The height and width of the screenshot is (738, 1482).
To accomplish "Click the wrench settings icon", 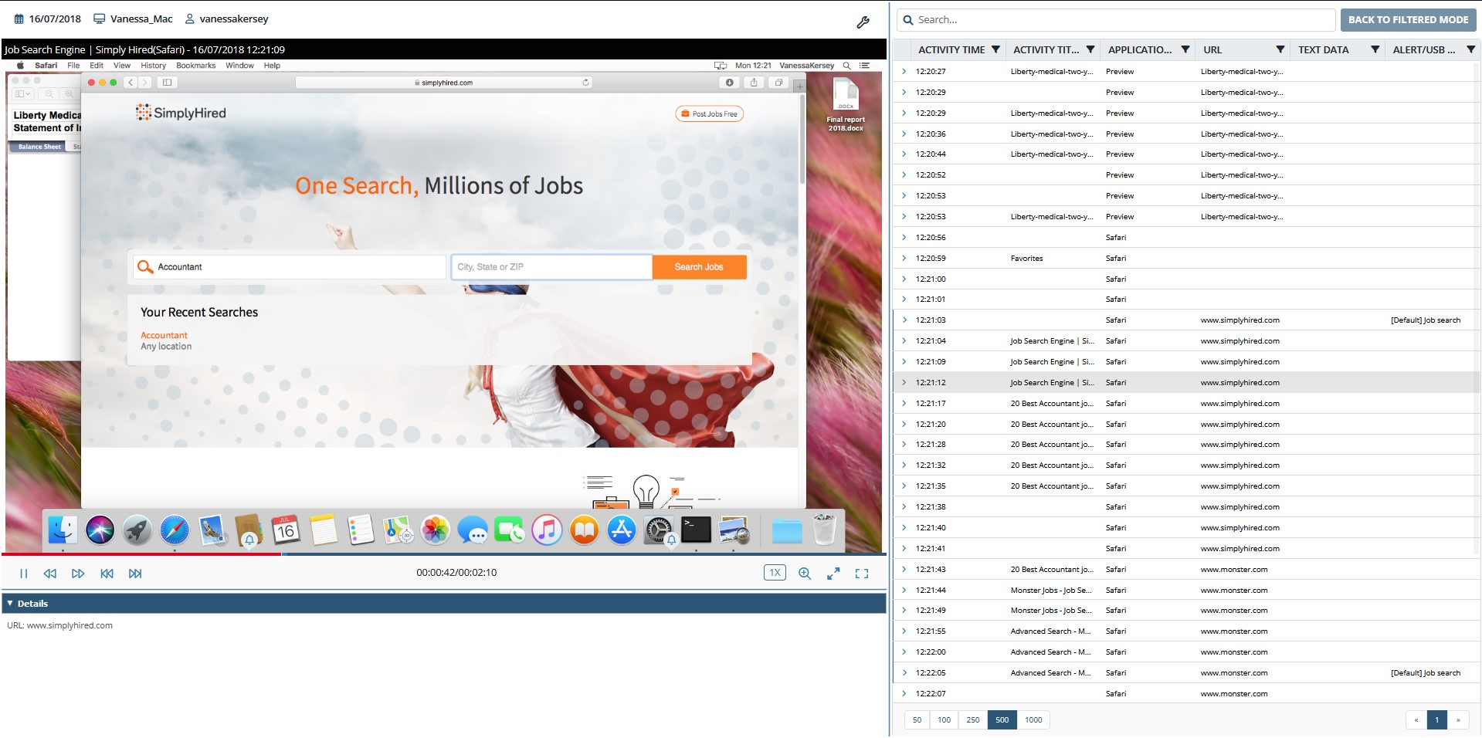I will pyautogui.click(x=863, y=22).
